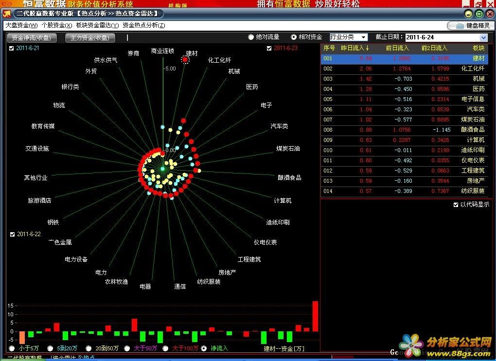Click the 物流 radar axis label

pyautogui.click(x=59, y=105)
